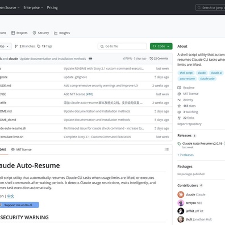This screenshot has width=225, height=225.
Task: Select the claude-ai topic tag
Action: pos(216,73)
